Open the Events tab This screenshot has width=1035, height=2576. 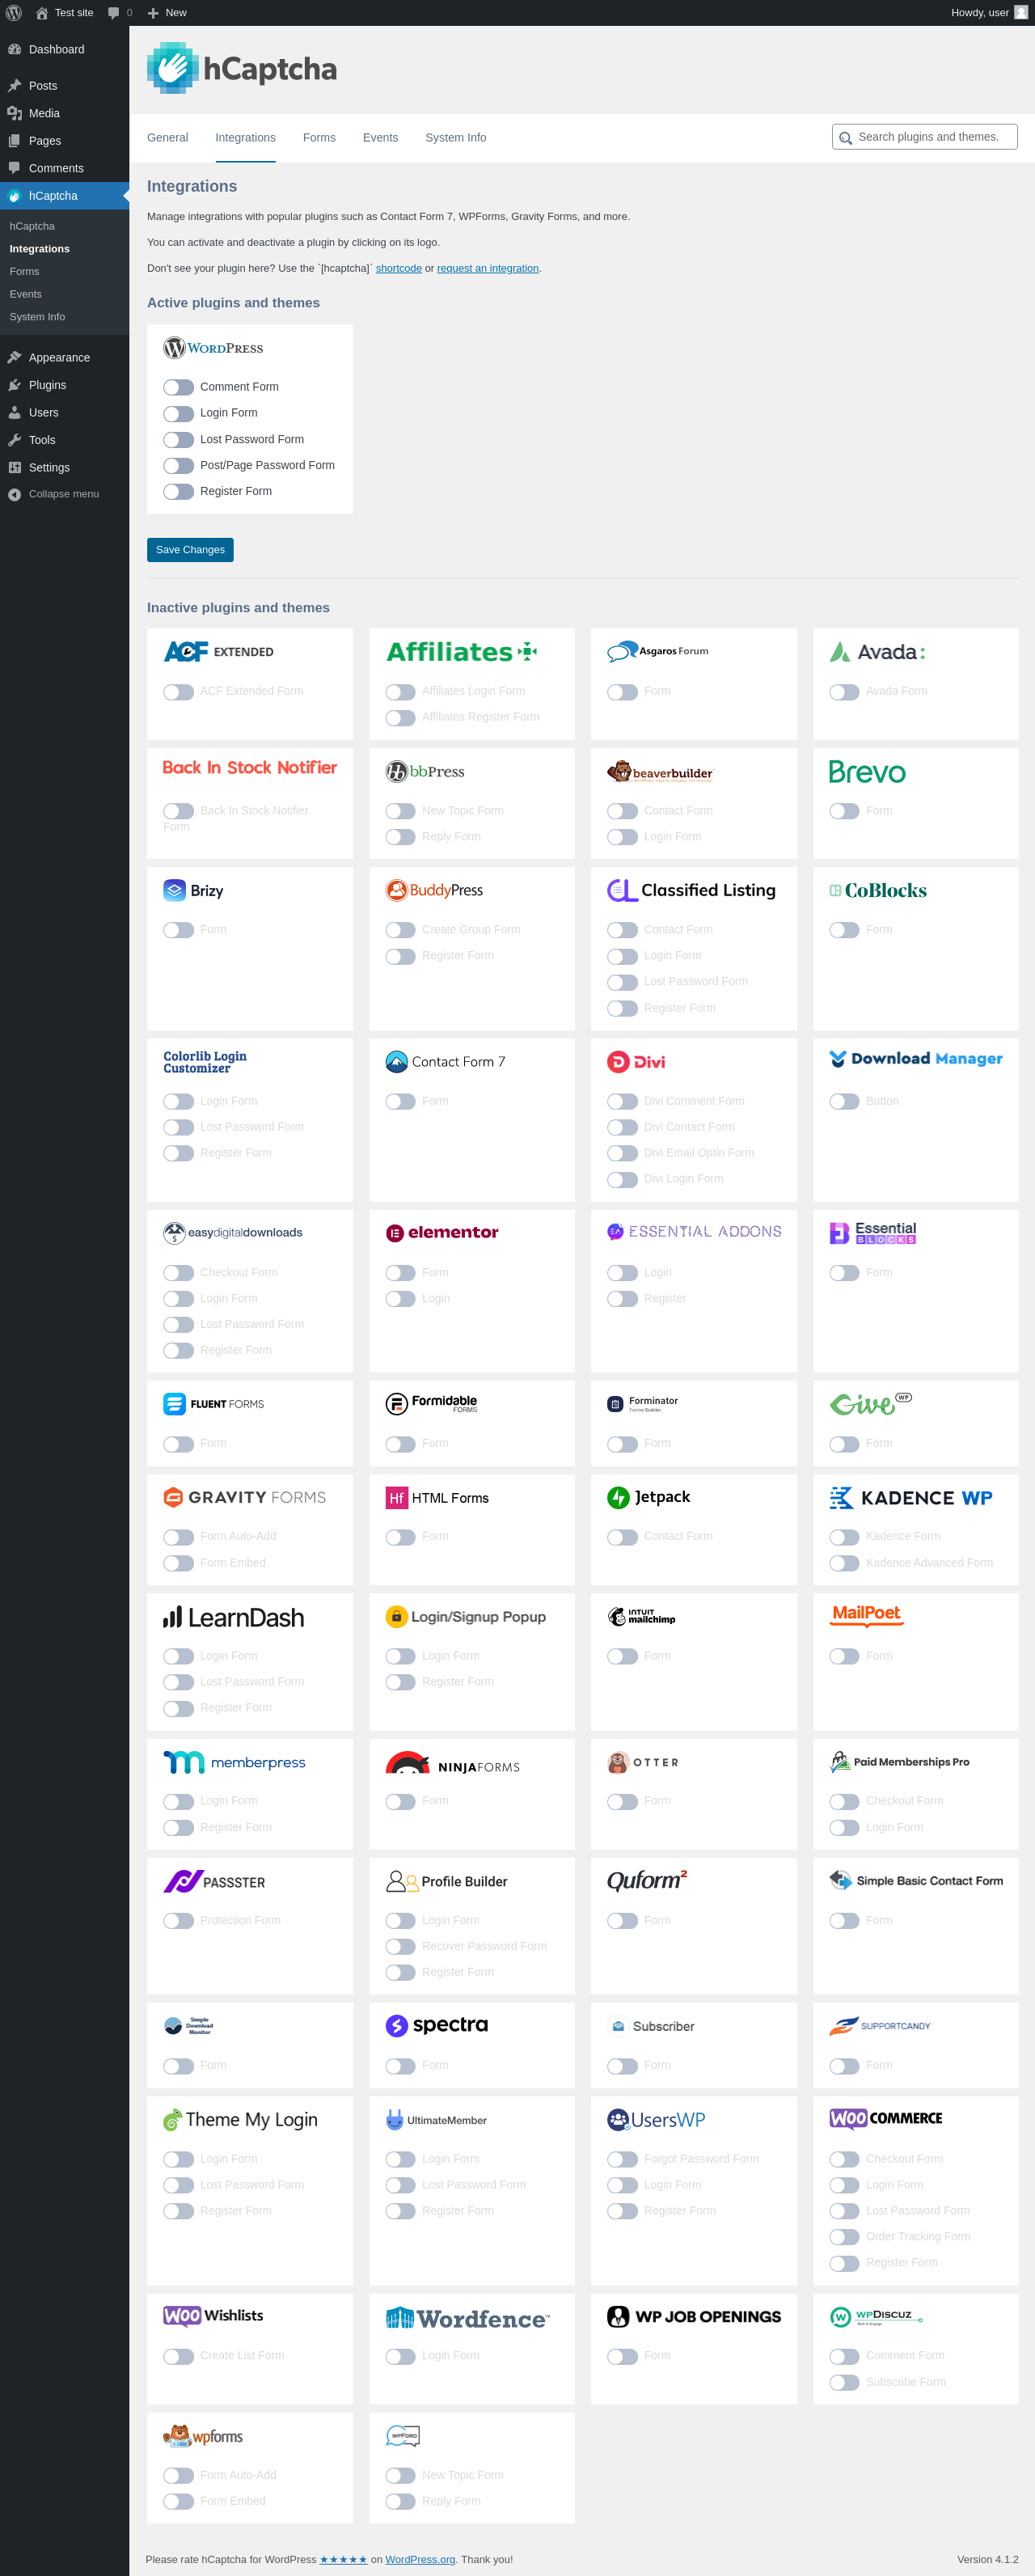(x=380, y=138)
